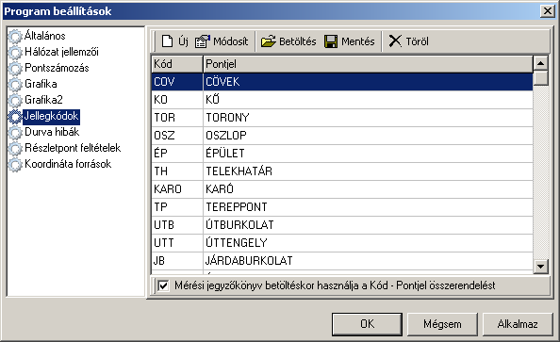This screenshot has width=560, height=342.
Task: Click gear icon beside Hálózat jellemzői
Action: click(15, 52)
